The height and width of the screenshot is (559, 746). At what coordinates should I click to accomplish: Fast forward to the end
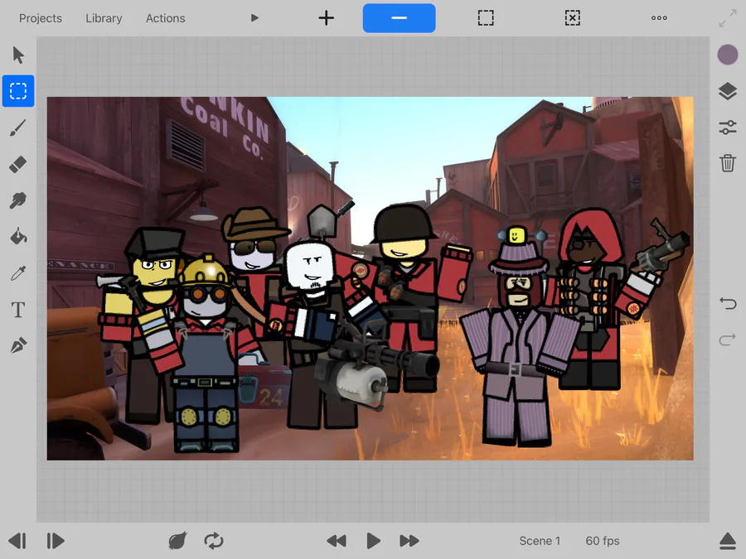[409, 541]
